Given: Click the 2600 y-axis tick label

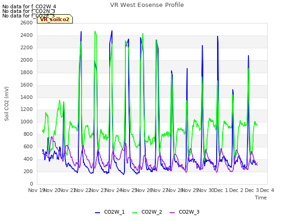Looking at the screenshot, I should tap(27, 23).
